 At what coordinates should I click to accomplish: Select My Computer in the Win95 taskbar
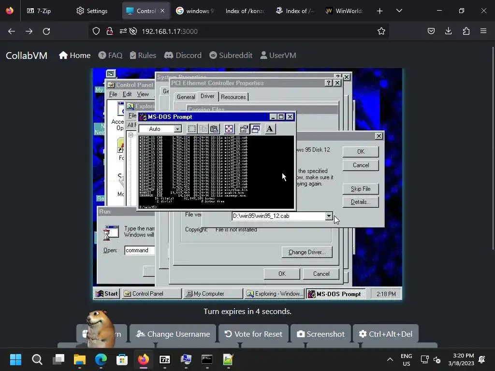pyautogui.click(x=213, y=294)
